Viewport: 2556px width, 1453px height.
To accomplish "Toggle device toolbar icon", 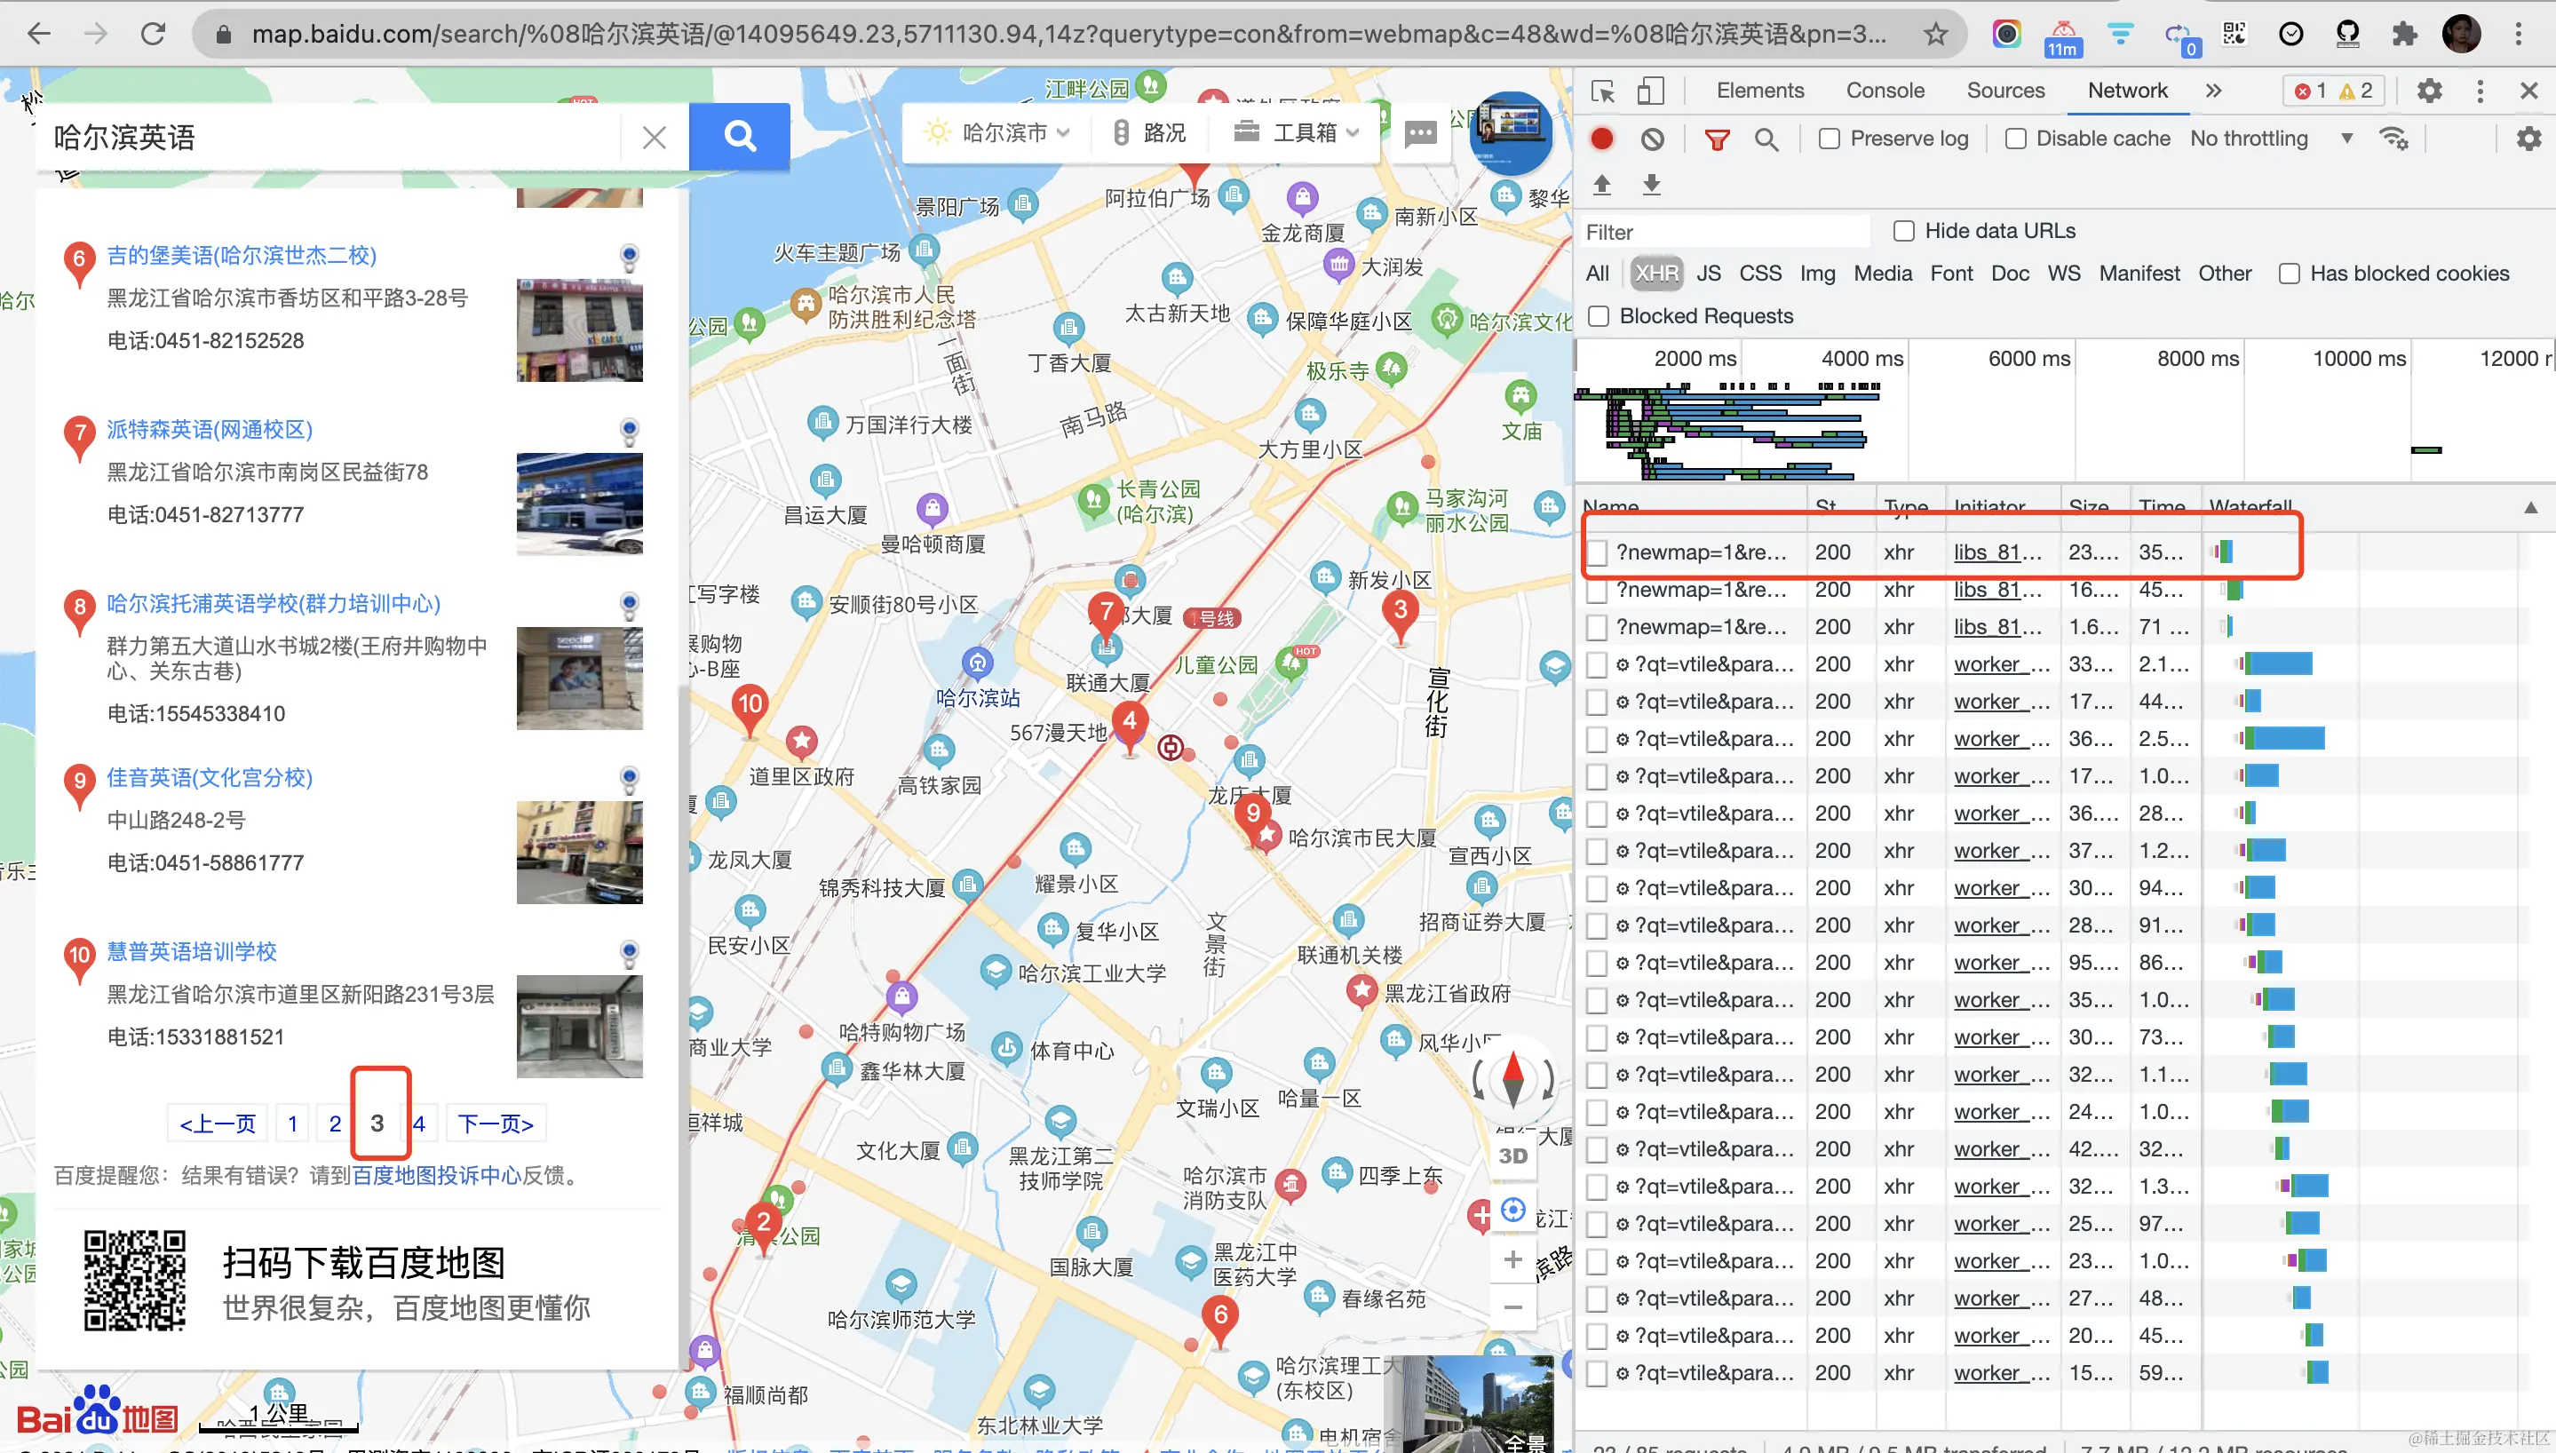I will pos(1650,91).
